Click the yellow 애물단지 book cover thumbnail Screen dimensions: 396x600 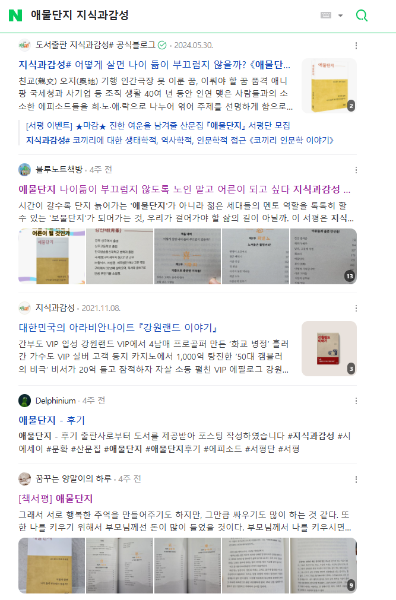tap(329, 85)
